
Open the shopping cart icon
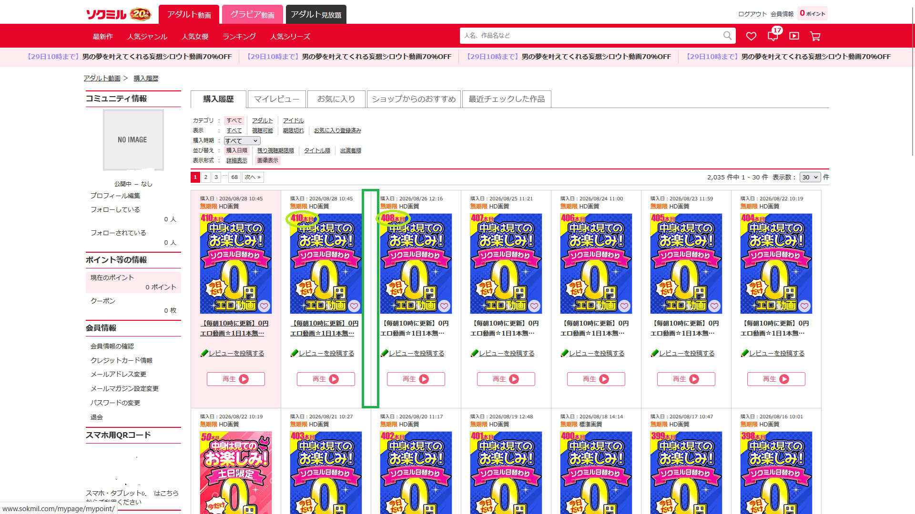815,36
